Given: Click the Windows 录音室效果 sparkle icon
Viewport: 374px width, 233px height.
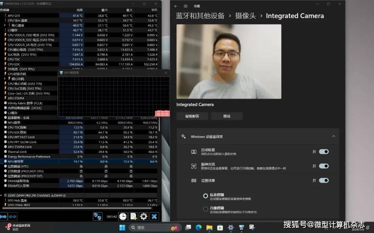Looking at the screenshot, I should (183, 136).
